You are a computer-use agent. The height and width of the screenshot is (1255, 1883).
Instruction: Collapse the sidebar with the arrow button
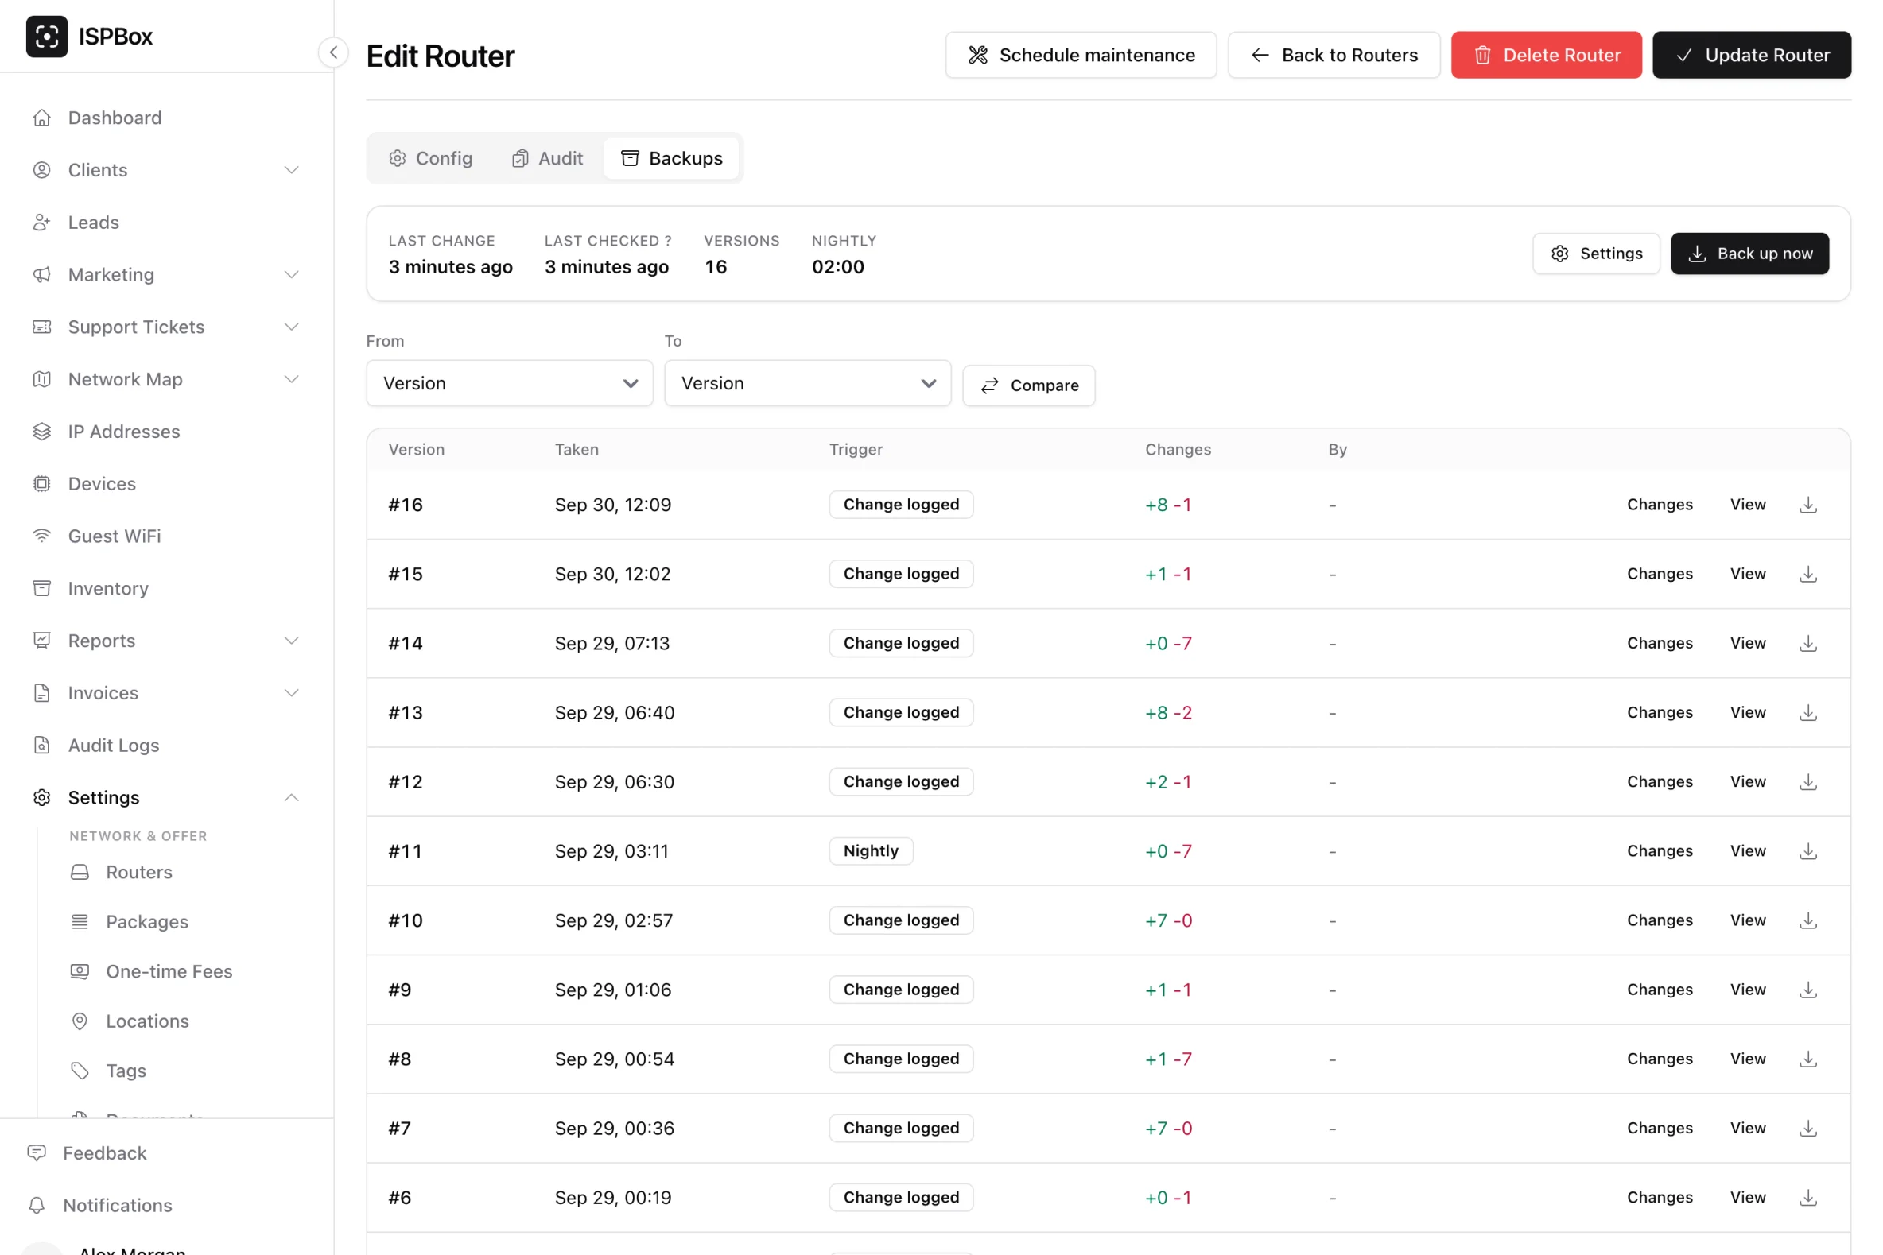(x=333, y=52)
